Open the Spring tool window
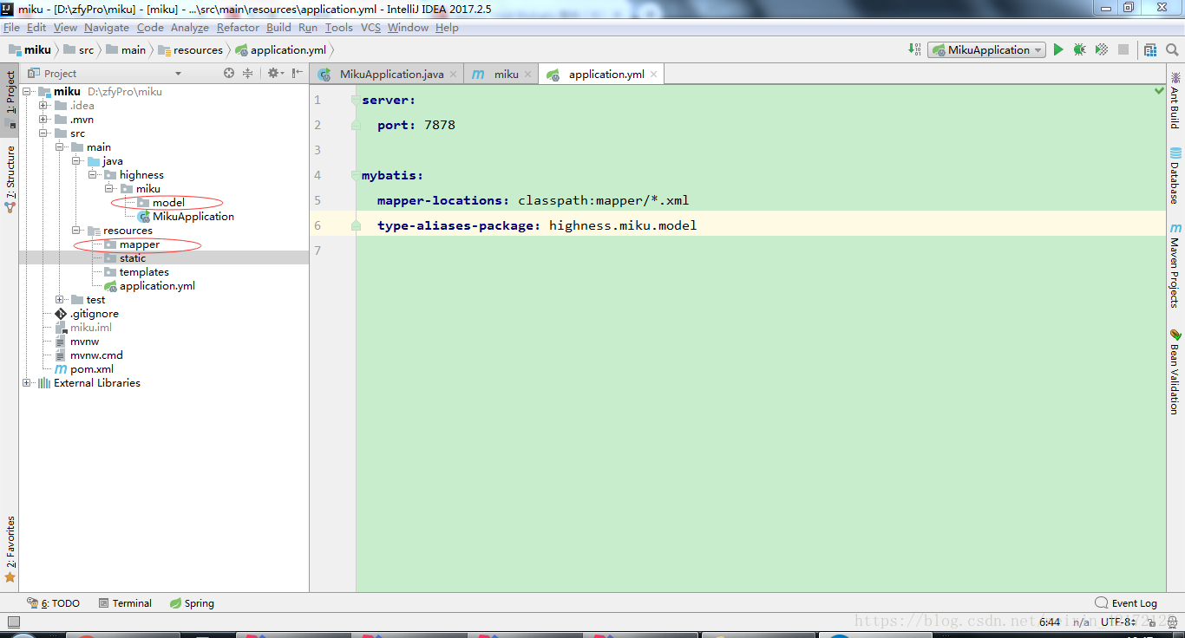Screen dimensions: 1185x638 pyautogui.click(x=192, y=602)
